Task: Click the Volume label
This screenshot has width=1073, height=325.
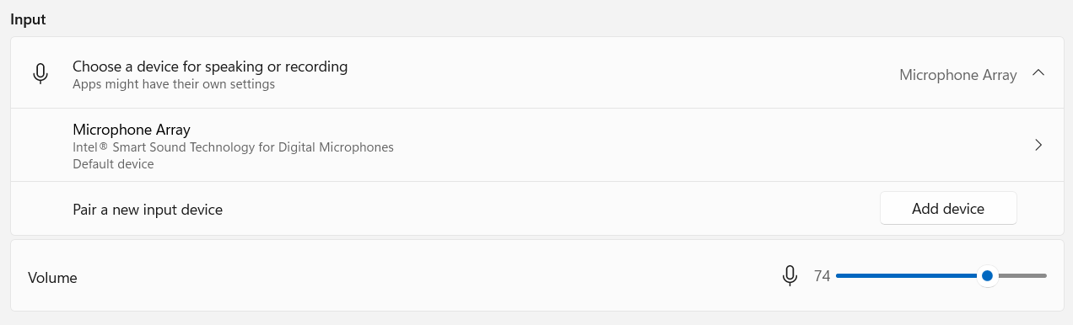Action: (52, 277)
